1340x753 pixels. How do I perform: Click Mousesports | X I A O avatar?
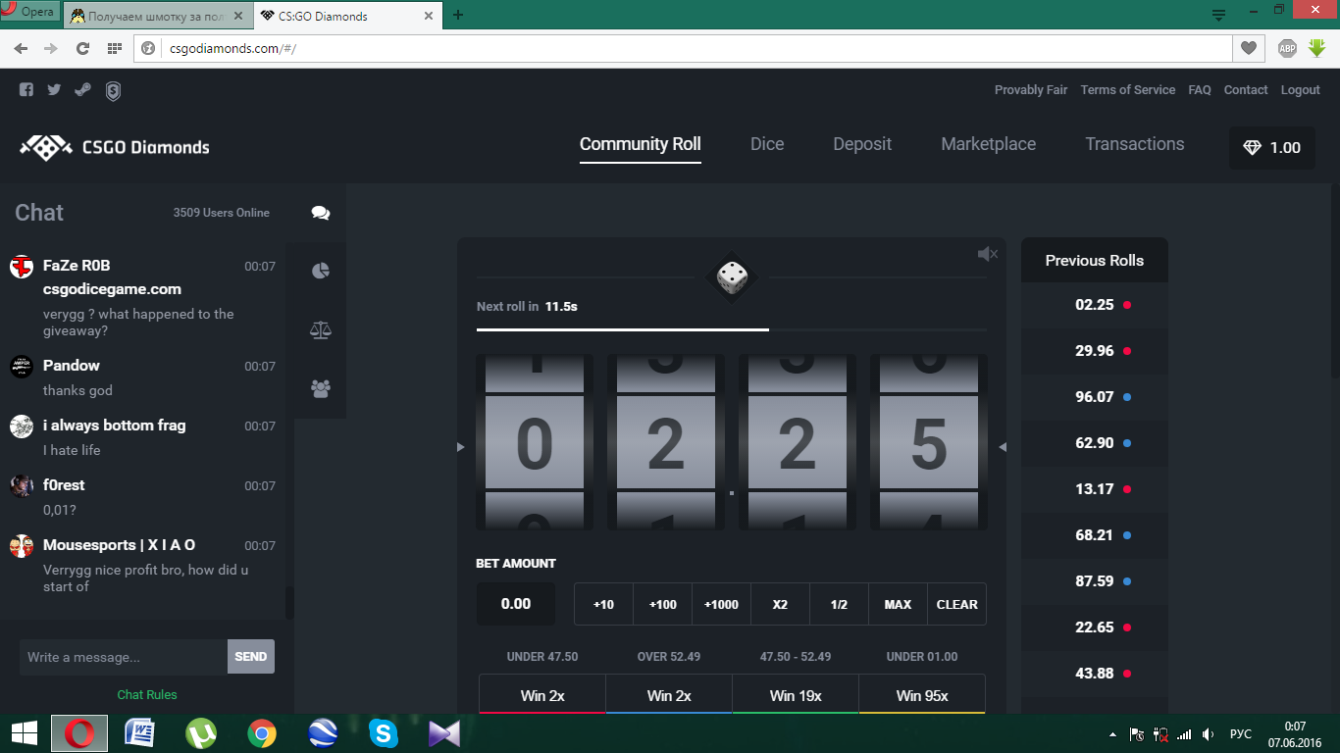(22, 546)
